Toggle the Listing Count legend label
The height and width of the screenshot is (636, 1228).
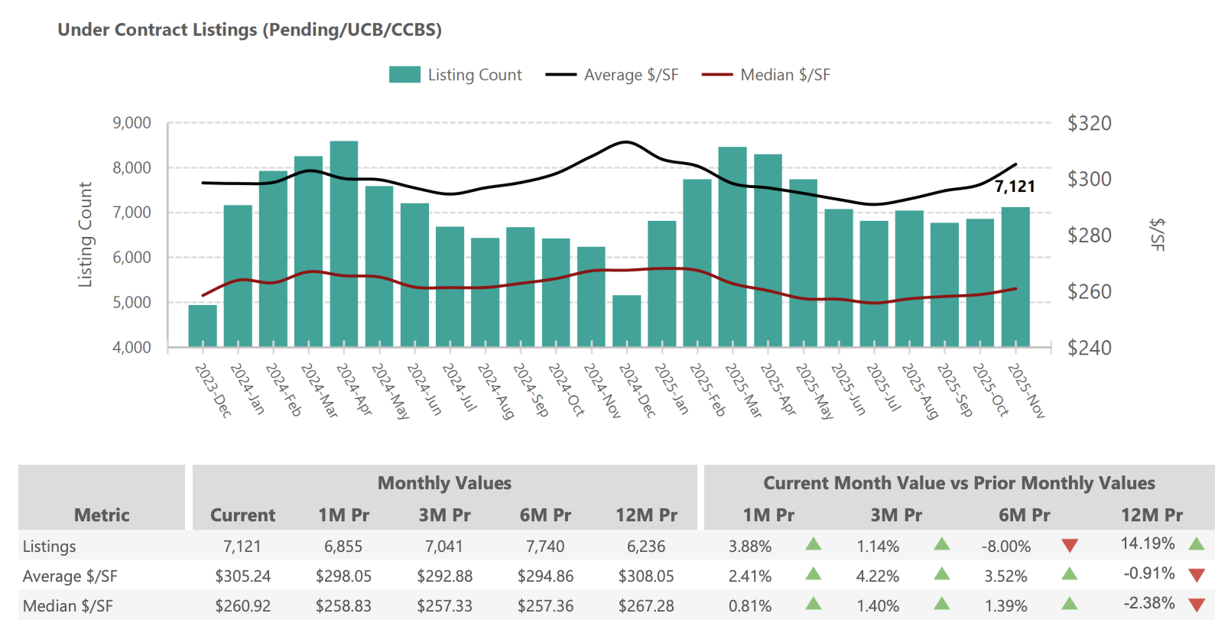[474, 75]
